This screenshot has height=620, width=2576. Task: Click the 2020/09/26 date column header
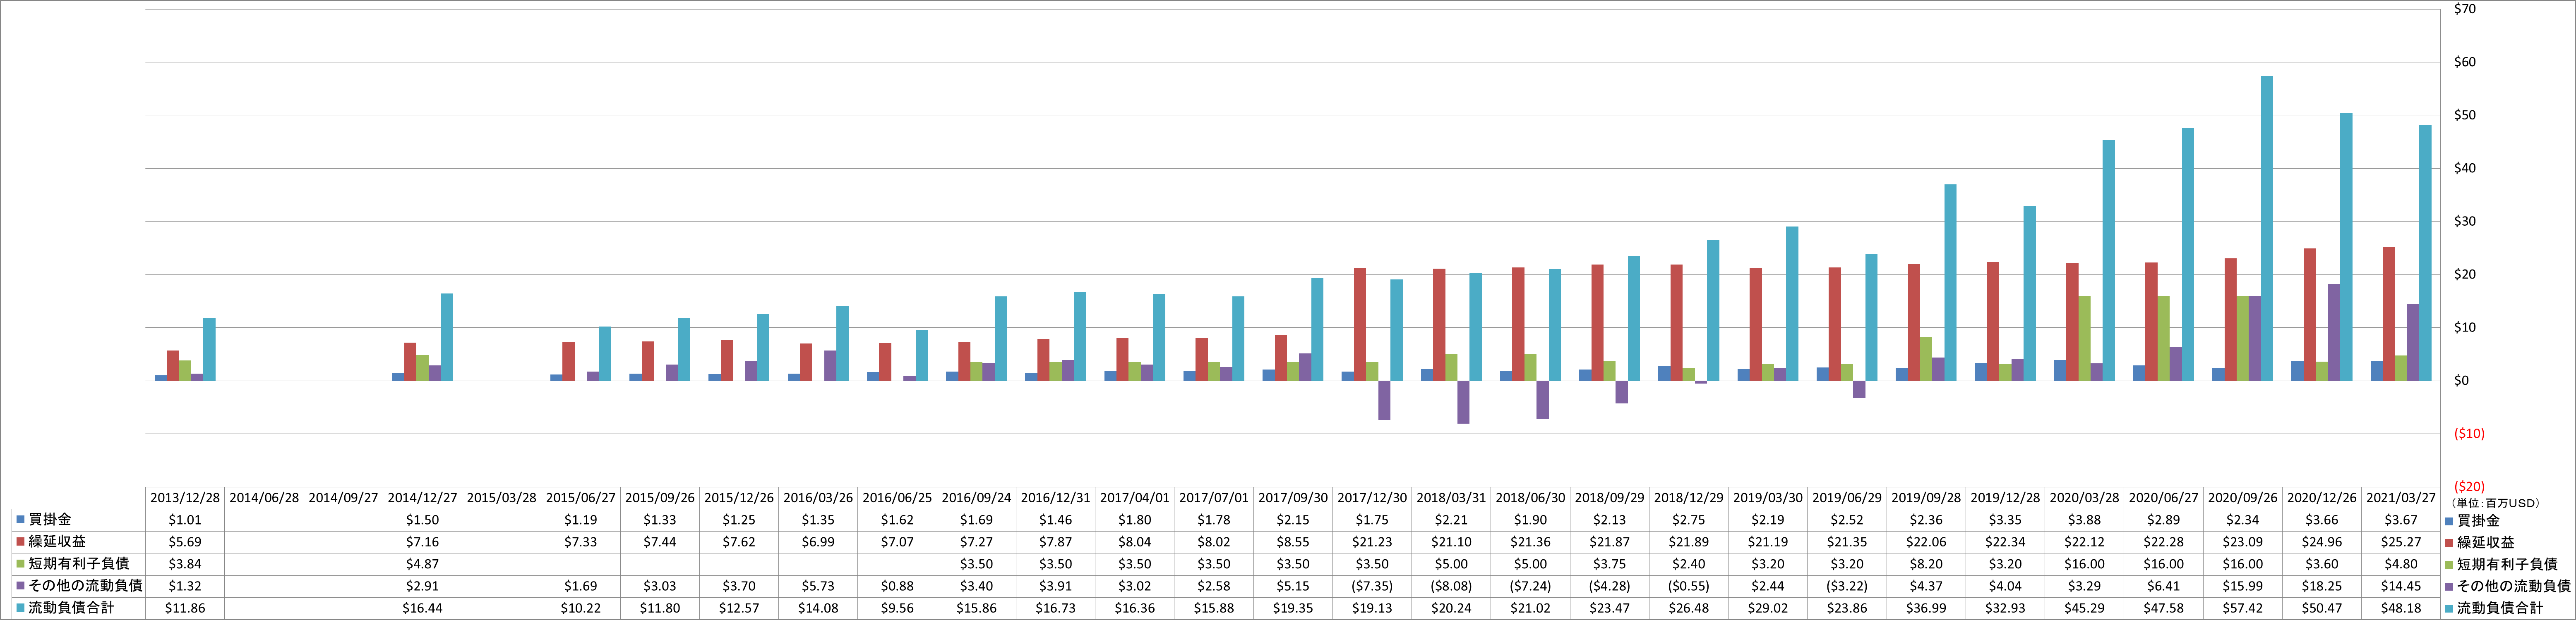point(2242,498)
